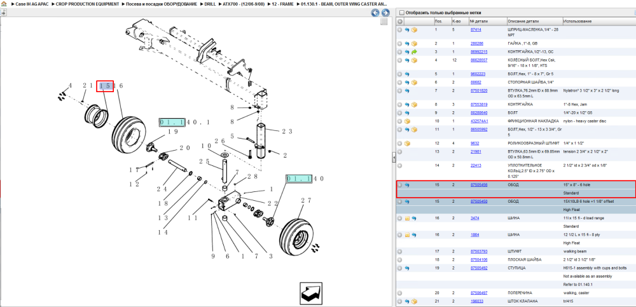636x307 pixels.
Task: Click grey circle for part 9602223
Action: point(399,74)
